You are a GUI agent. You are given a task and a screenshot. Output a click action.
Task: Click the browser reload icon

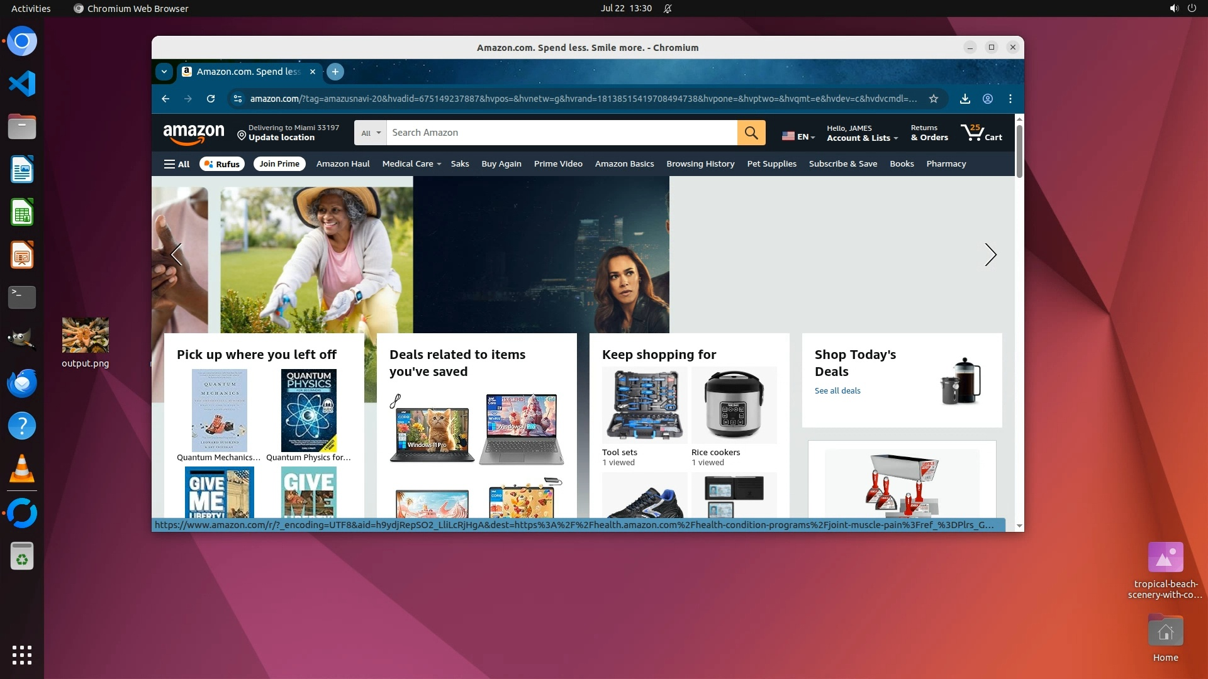[x=211, y=99]
